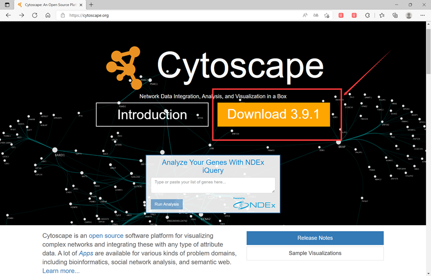Select the Cytoscape browser tab
The image size is (431, 276).
50,4
